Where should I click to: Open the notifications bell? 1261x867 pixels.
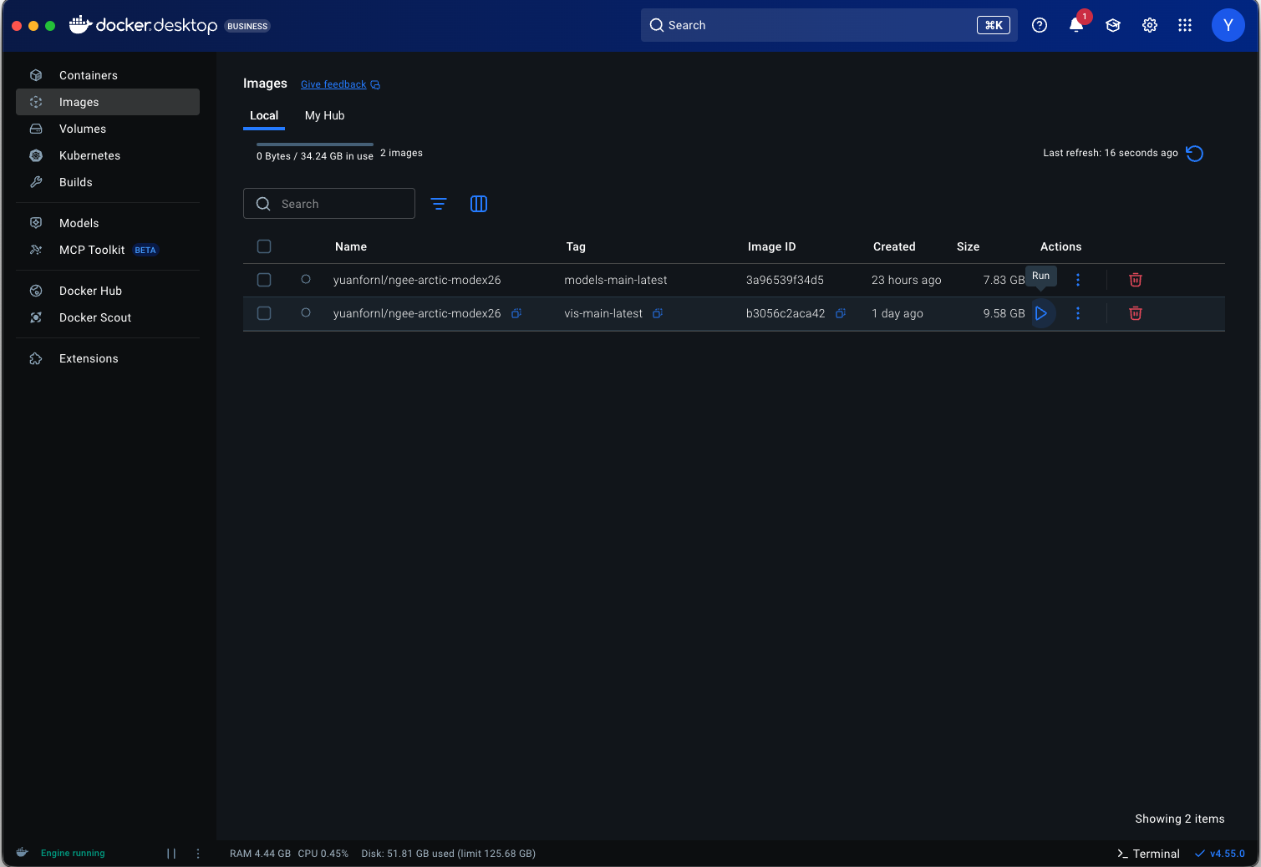click(x=1075, y=25)
